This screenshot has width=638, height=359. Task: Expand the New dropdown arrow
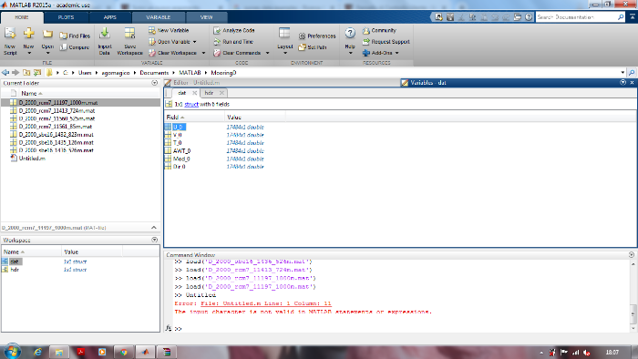[x=29, y=53]
